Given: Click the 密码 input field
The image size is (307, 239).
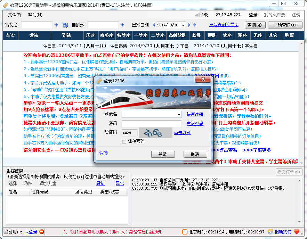Looking at the screenshot, I should [152, 124].
